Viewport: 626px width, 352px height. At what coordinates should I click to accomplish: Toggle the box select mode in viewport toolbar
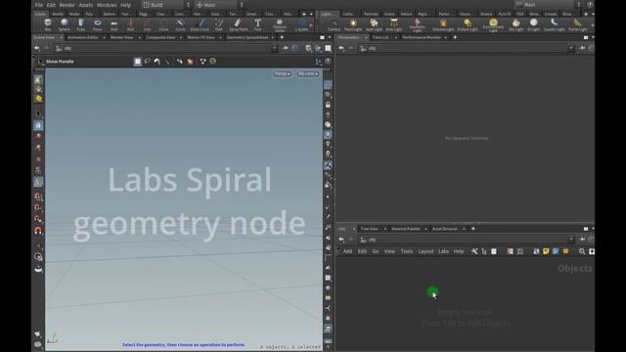pos(137,61)
